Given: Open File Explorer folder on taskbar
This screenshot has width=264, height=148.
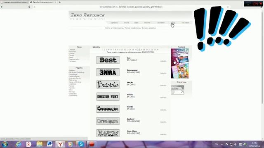Looking at the screenshot, I should tap(40, 144).
